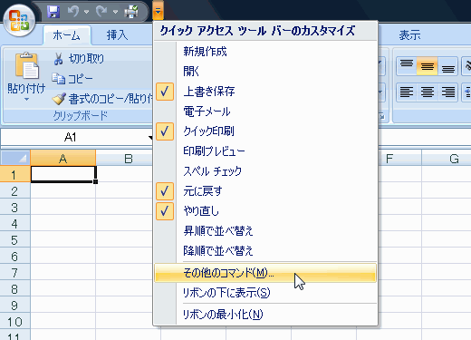
Task: Click the Select All corner button
Action: (x=14, y=158)
